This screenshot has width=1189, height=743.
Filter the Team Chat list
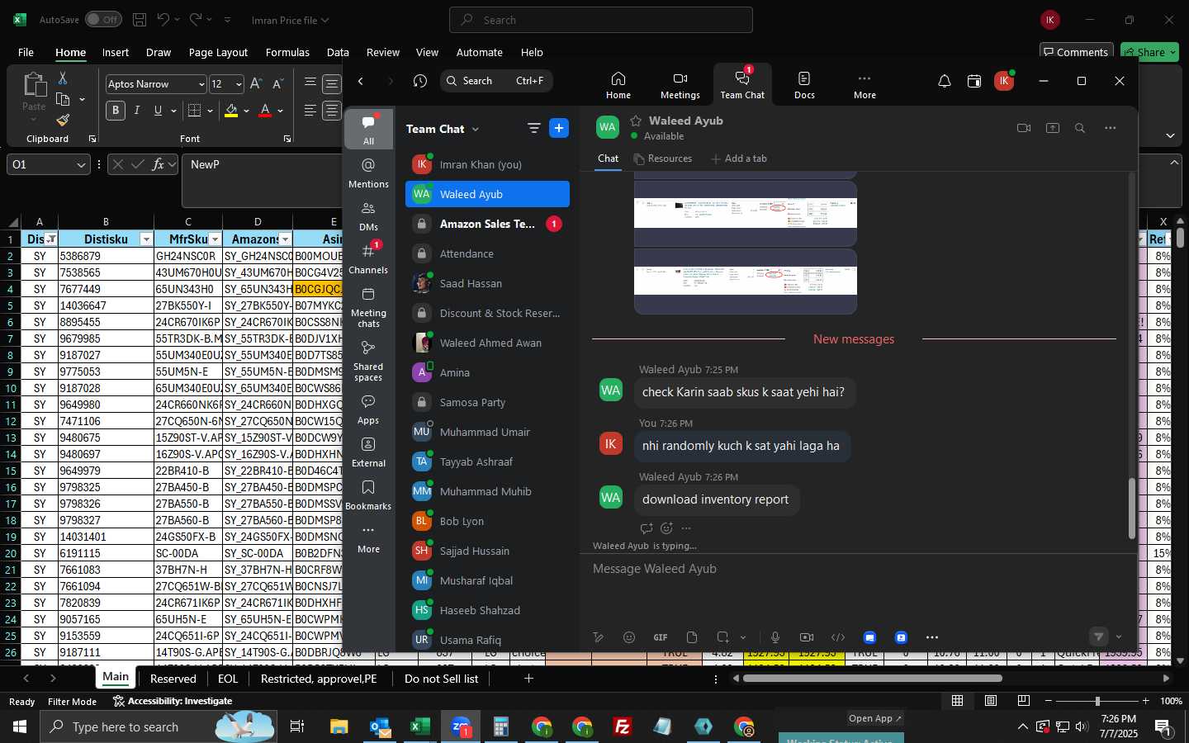click(x=534, y=128)
